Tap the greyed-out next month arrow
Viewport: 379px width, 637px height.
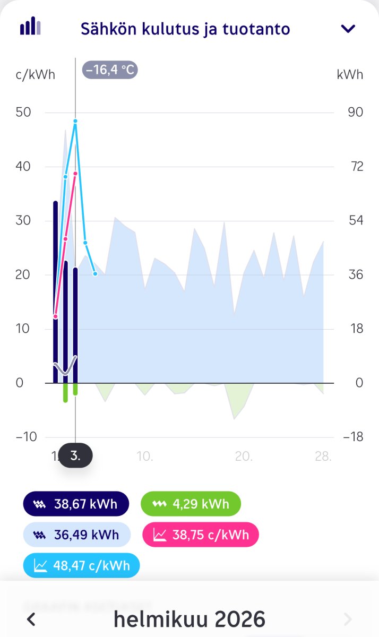click(348, 619)
